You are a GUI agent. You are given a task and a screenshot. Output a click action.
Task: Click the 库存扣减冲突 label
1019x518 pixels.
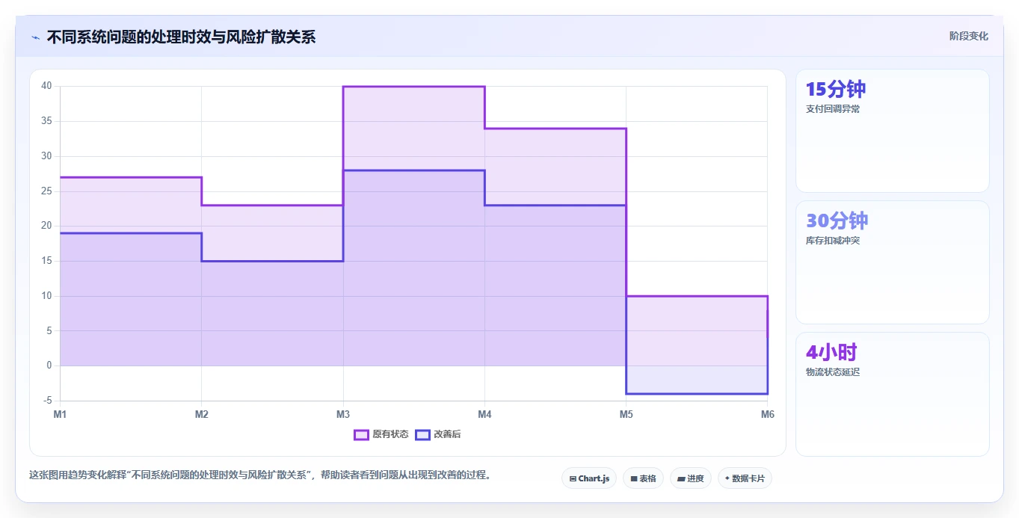tap(833, 241)
